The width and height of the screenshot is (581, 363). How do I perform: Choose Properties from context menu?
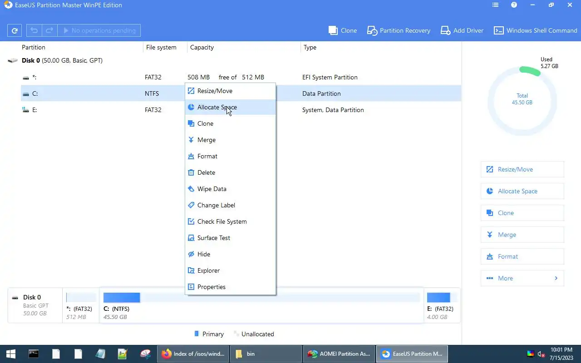(230, 287)
